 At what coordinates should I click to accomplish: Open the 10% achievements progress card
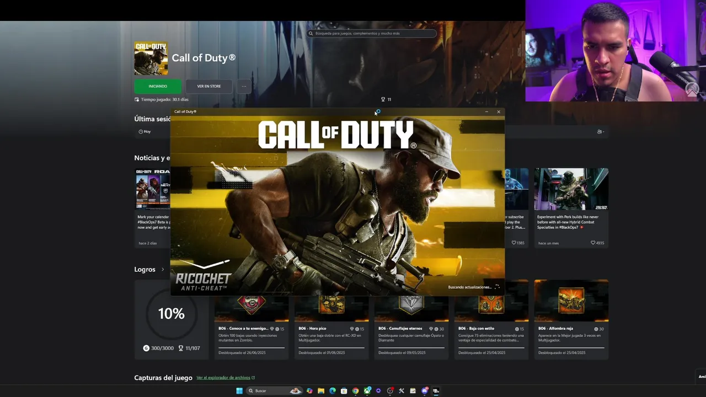[x=172, y=320]
